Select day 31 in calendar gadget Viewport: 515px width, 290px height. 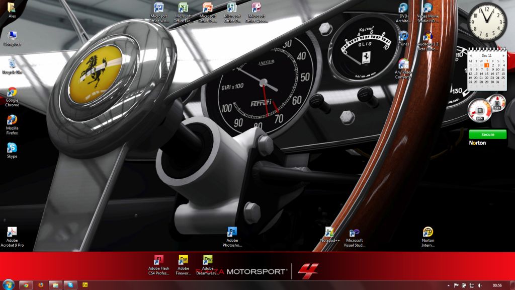pos(498,82)
